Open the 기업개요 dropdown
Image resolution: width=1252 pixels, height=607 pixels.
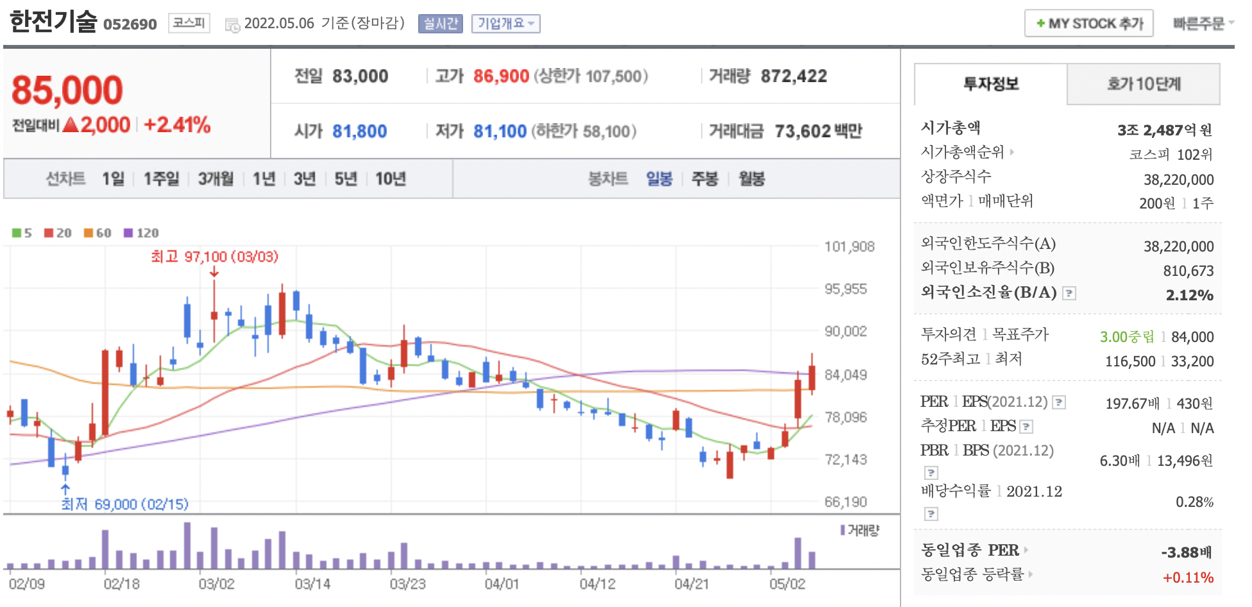pyautogui.click(x=506, y=24)
